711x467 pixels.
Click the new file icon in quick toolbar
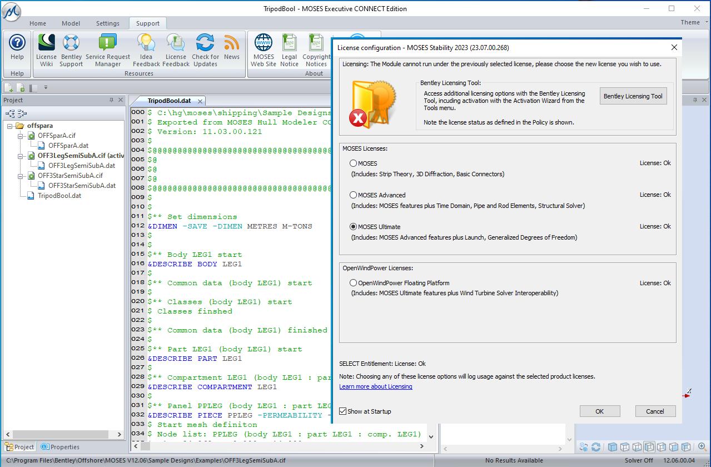(x=9, y=88)
